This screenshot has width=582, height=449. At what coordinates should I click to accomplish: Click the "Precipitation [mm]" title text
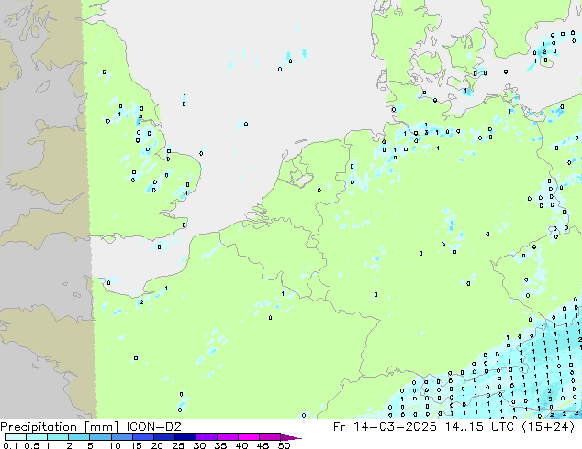(x=59, y=427)
